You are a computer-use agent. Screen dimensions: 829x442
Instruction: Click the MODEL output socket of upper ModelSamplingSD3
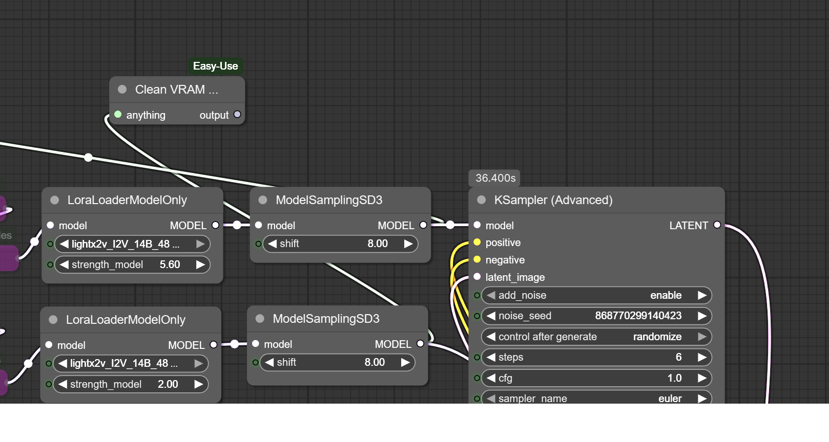point(423,225)
